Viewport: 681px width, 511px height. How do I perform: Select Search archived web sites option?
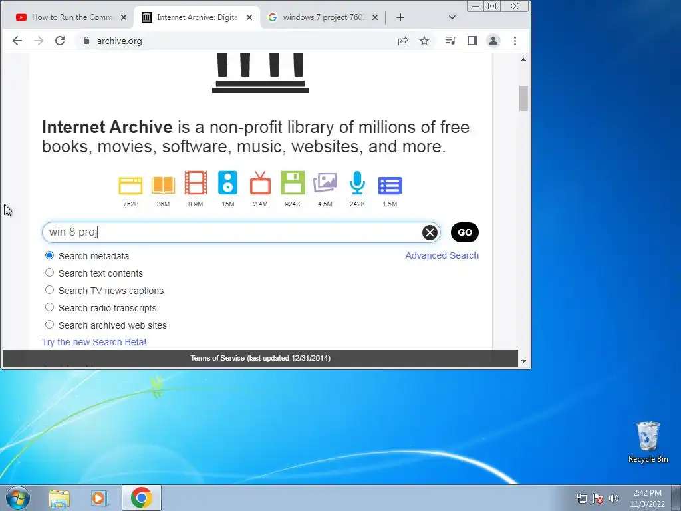coord(49,325)
